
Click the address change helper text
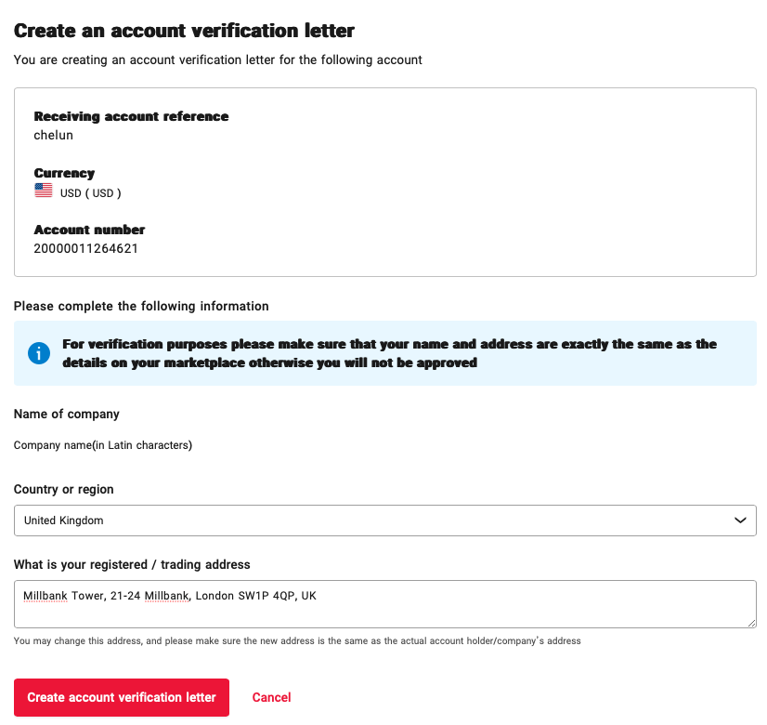click(x=297, y=640)
